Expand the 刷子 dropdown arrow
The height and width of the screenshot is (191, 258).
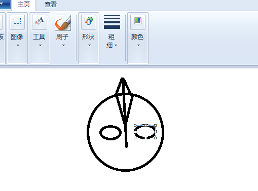point(63,45)
